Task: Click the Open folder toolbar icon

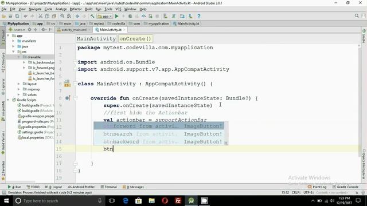Action: [3, 17]
